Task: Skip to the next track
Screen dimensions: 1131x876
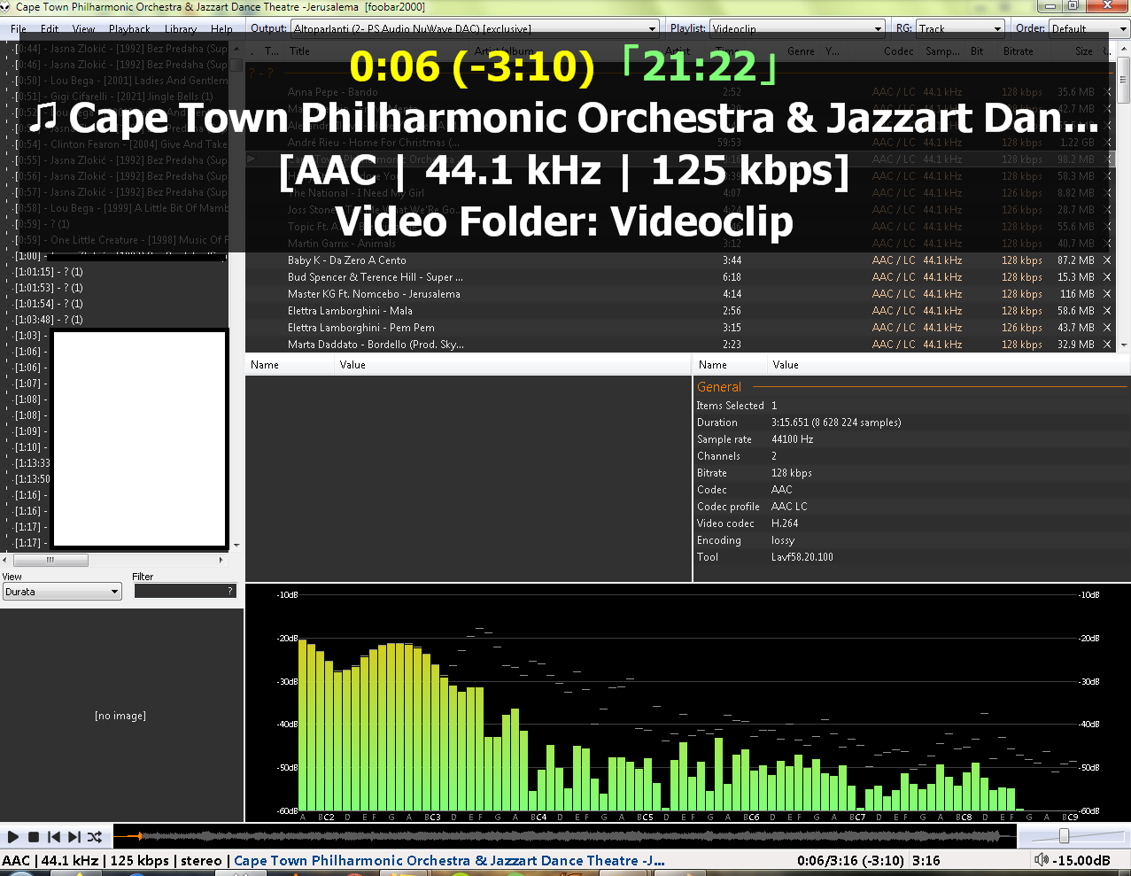Action: [74, 837]
